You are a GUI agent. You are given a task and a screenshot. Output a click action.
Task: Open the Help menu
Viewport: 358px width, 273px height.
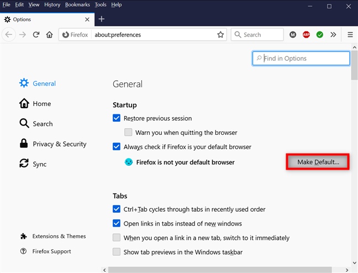tap(116, 4)
